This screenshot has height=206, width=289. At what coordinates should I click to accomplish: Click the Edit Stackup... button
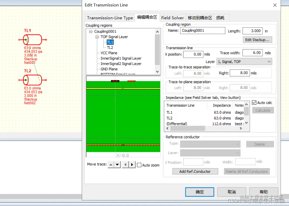tap(257, 40)
